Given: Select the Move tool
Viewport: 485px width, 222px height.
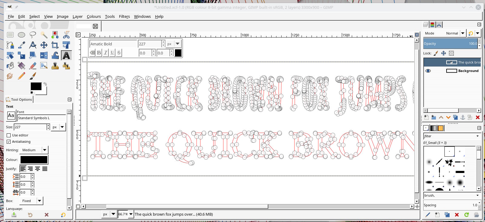Looking at the screenshot, I should coord(44,45).
